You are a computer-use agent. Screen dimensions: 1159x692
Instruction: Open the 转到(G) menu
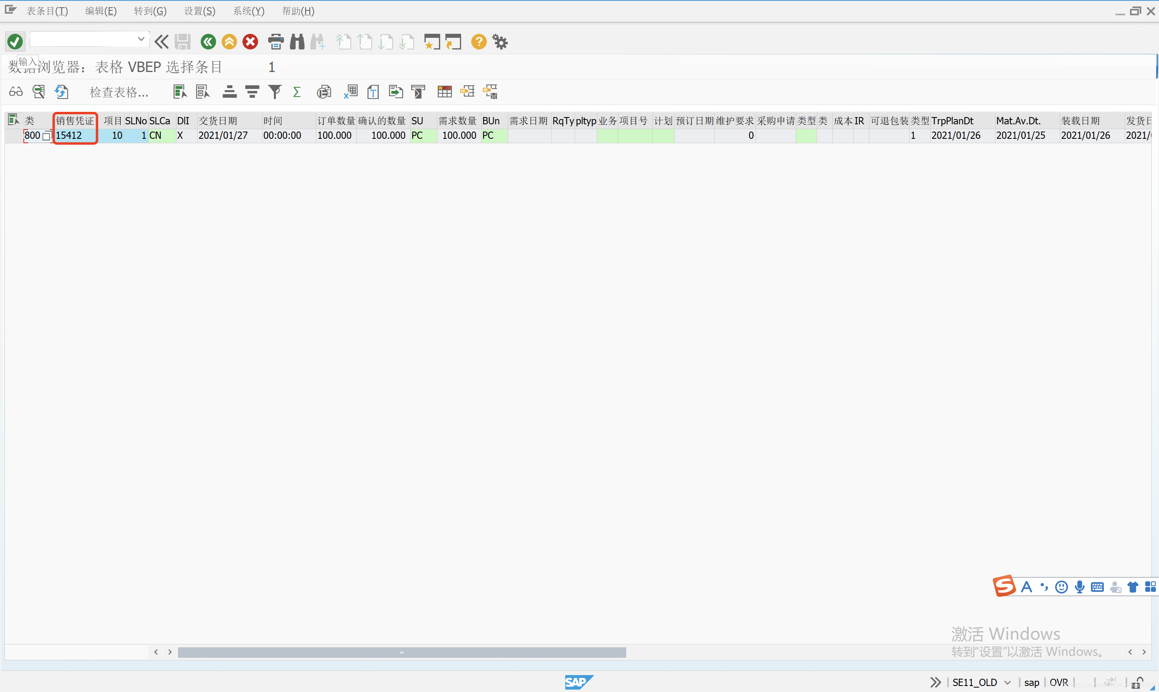point(150,11)
